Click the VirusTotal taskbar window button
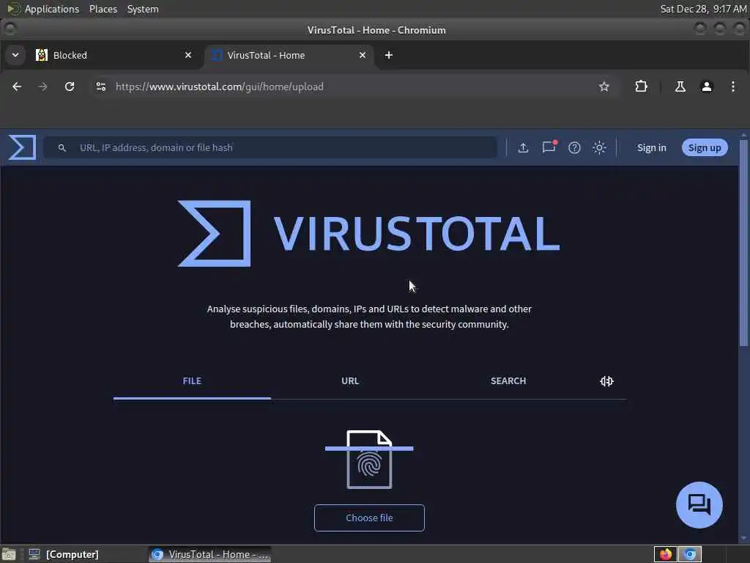Screen dimensions: 750x563 210,554
